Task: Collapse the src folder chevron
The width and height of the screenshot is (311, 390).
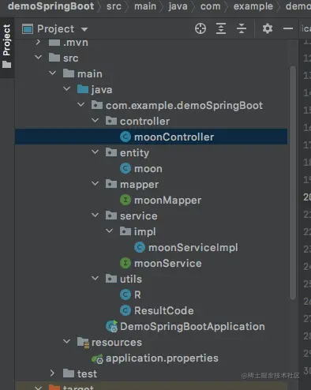Action: [39, 57]
